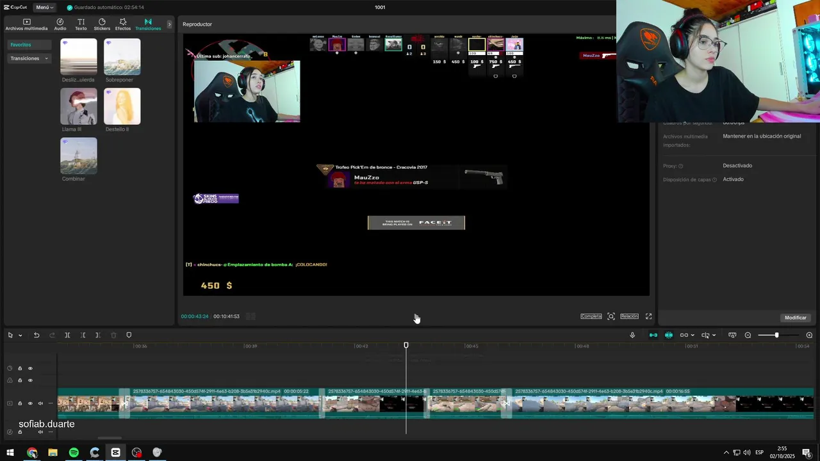Click the main video track cover icon
This screenshot has width=820, height=461.
click(x=10, y=403)
